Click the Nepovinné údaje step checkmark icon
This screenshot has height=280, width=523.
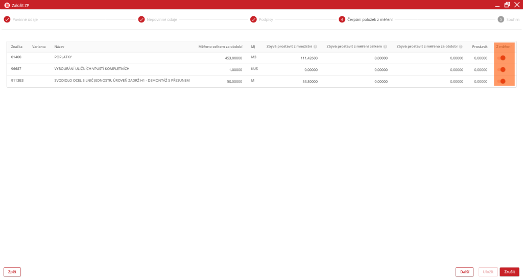pyautogui.click(x=141, y=19)
